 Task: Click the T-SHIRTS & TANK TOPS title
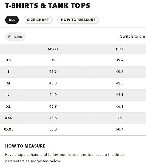coord(48,6)
